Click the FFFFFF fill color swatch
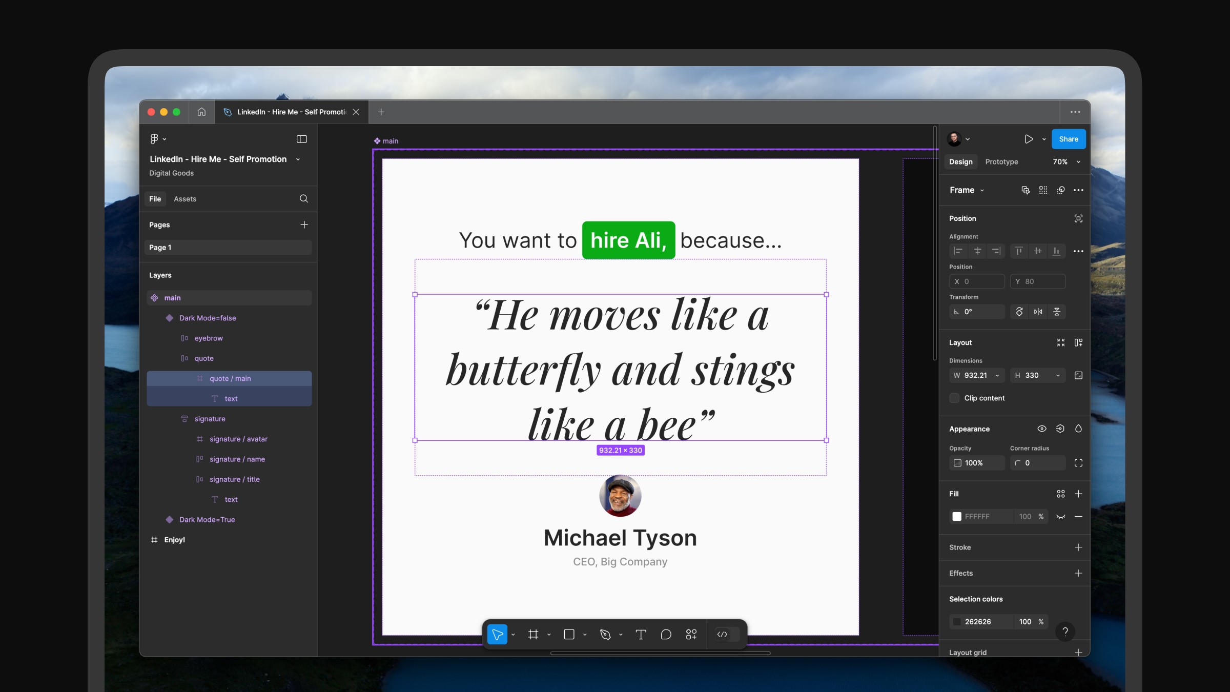The height and width of the screenshot is (692, 1230). (x=957, y=517)
